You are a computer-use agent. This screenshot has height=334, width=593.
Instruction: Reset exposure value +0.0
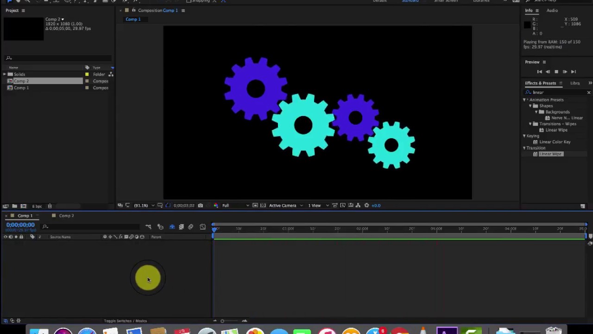point(376,206)
